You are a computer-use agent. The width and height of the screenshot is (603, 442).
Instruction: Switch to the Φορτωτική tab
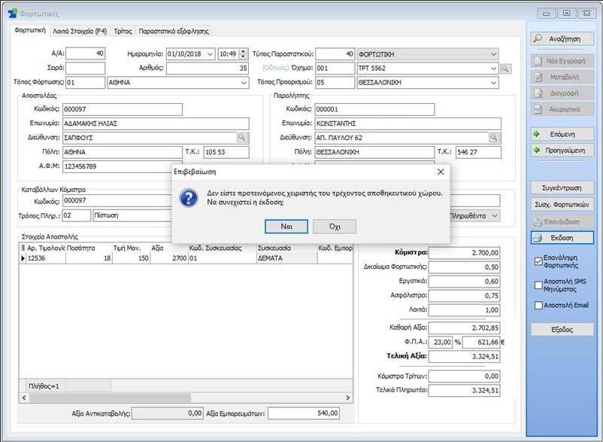(x=30, y=30)
